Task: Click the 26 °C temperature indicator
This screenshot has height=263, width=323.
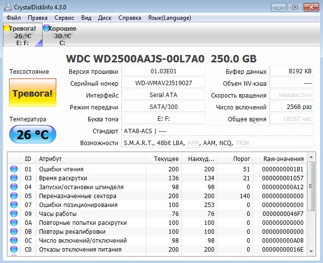Action: pyautogui.click(x=33, y=134)
